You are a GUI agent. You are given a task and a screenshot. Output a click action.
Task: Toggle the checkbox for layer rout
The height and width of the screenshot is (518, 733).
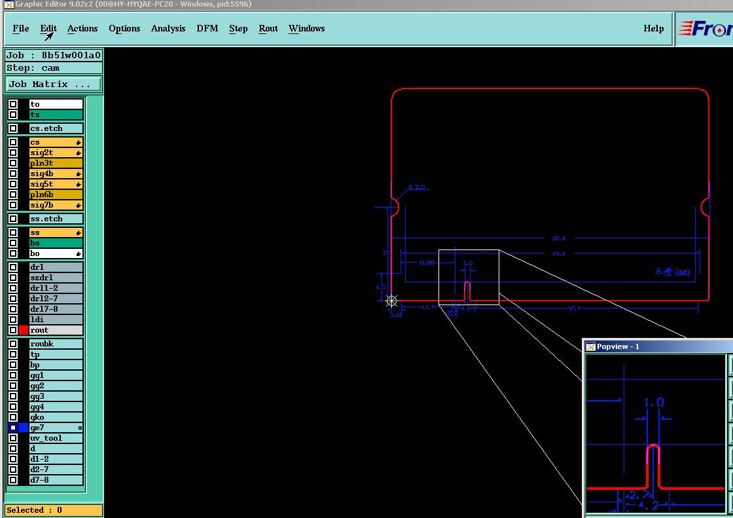tap(13, 330)
